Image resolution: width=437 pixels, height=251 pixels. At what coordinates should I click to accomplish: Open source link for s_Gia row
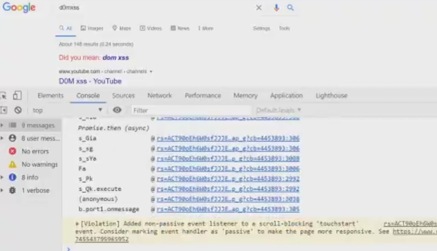click(x=228, y=138)
